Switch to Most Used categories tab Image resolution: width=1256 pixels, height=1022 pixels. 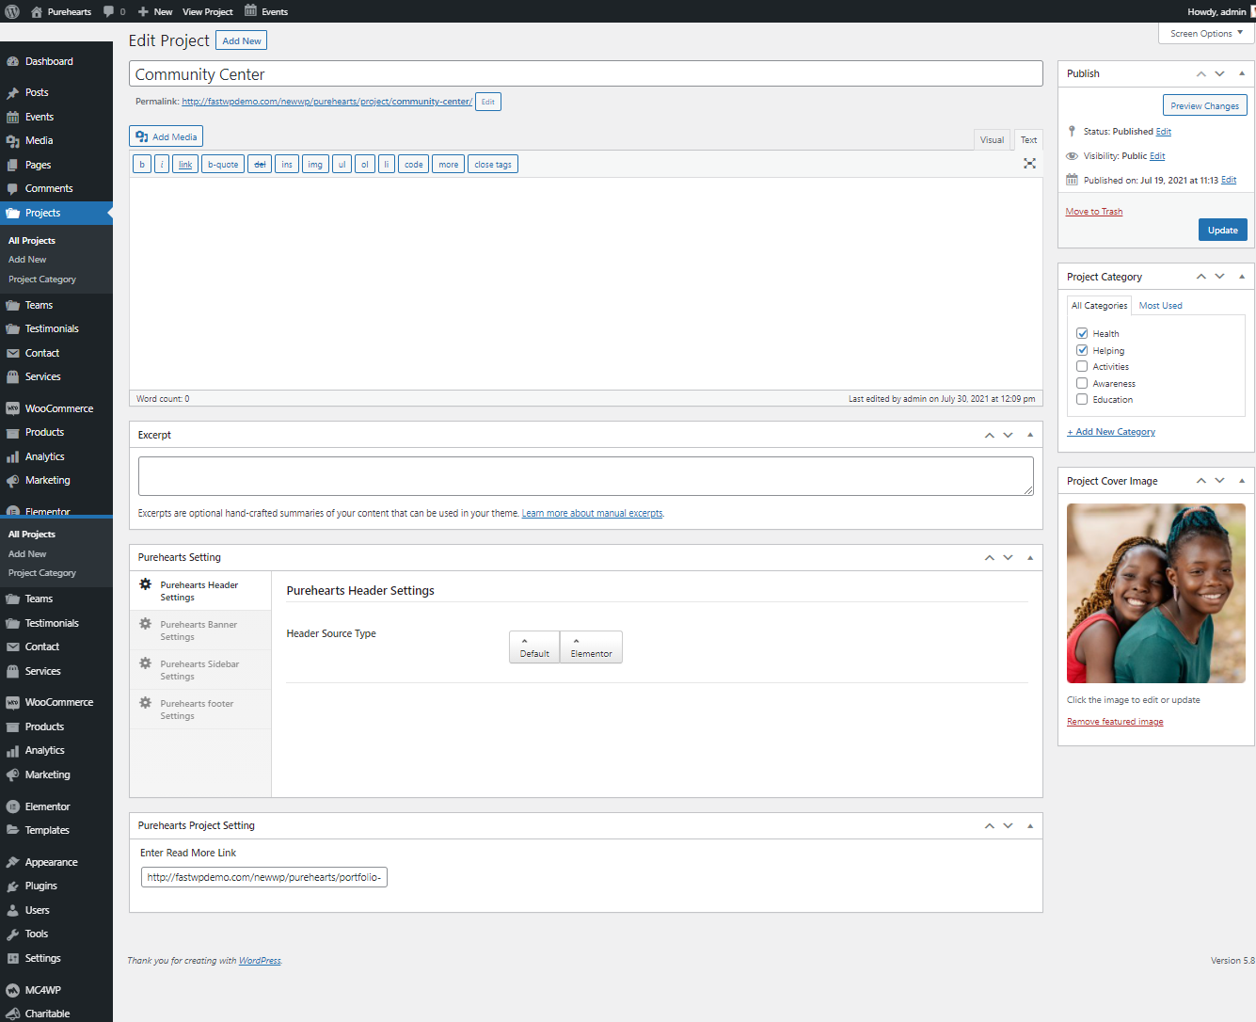point(1160,306)
